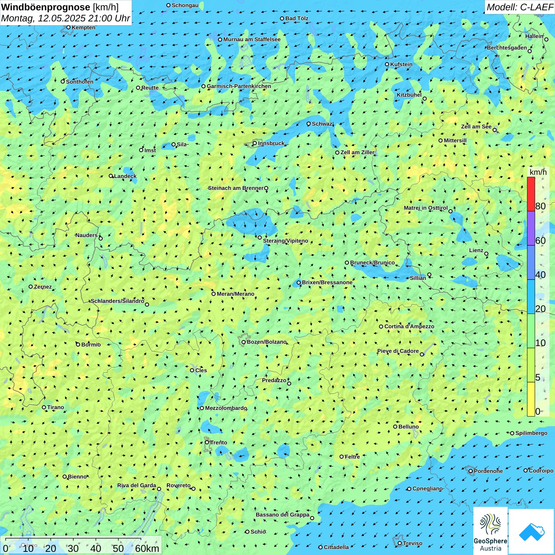This screenshot has height=555, width=555.
Task: Click the Innsbruck city marker
Action: click(255, 144)
